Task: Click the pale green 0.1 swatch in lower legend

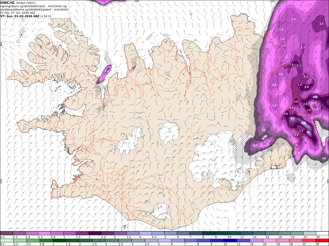Action: [7, 241]
